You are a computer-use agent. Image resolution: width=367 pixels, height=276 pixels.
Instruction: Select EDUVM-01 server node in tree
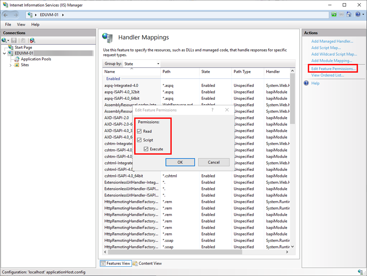point(24,53)
